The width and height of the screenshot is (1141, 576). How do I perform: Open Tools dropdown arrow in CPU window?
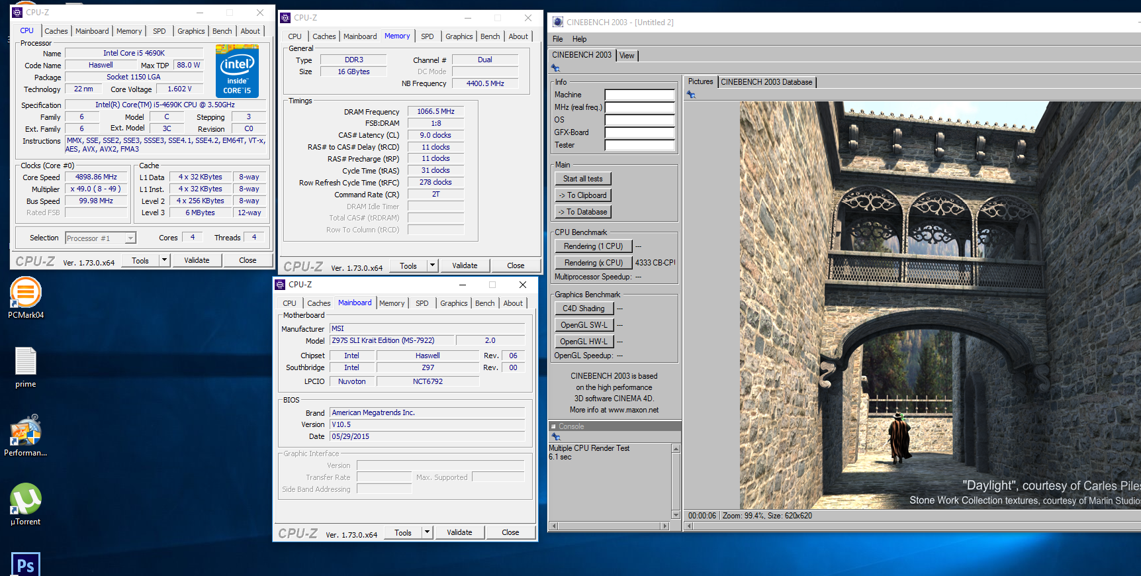(x=165, y=260)
